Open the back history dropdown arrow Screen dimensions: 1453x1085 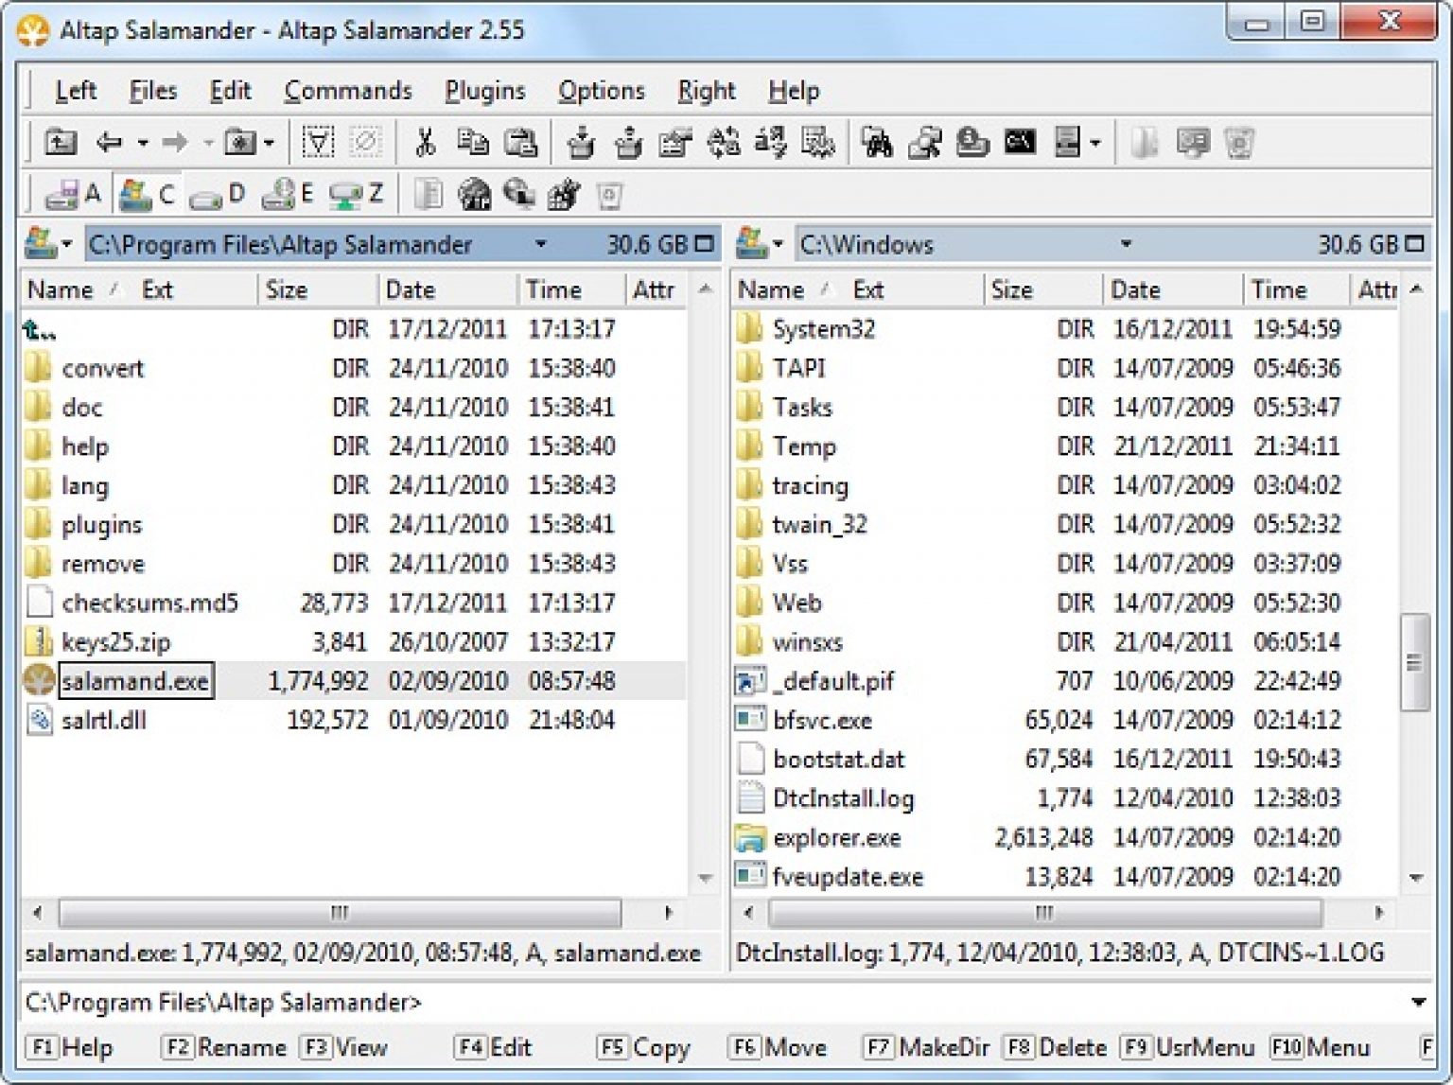click(142, 144)
